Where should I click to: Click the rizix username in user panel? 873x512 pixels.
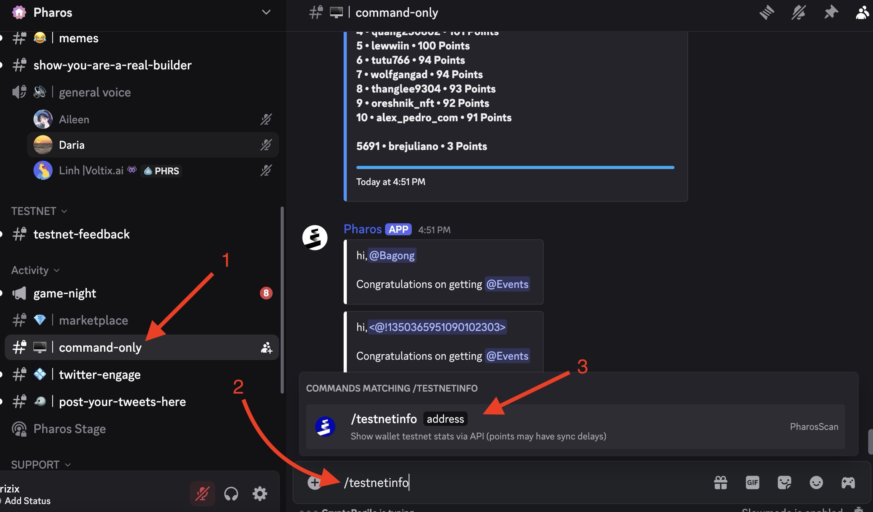coord(10,488)
